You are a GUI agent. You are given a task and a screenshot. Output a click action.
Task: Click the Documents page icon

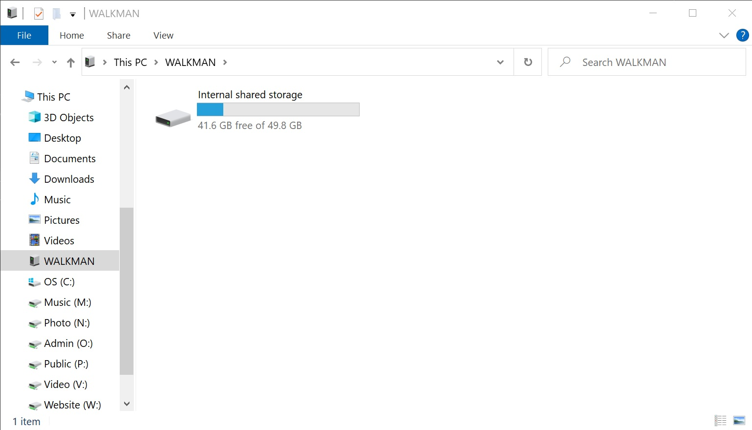(x=34, y=158)
